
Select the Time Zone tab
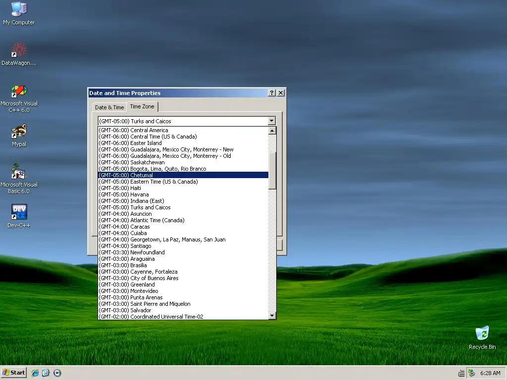142,107
